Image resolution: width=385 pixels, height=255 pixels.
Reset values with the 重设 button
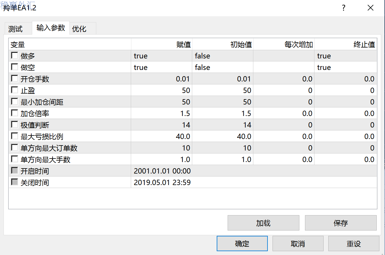point(354,243)
